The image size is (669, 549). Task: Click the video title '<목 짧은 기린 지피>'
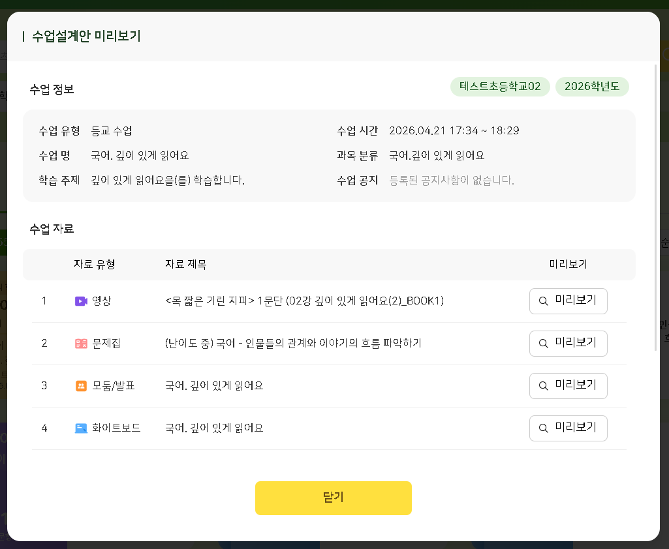click(304, 301)
